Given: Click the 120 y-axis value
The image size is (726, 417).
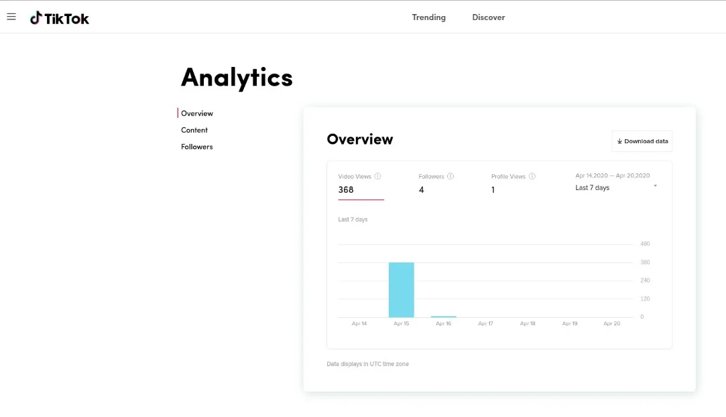Looking at the screenshot, I should pyautogui.click(x=645, y=299).
